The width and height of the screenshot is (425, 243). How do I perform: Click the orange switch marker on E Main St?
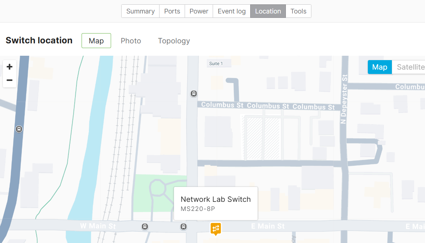216,229
